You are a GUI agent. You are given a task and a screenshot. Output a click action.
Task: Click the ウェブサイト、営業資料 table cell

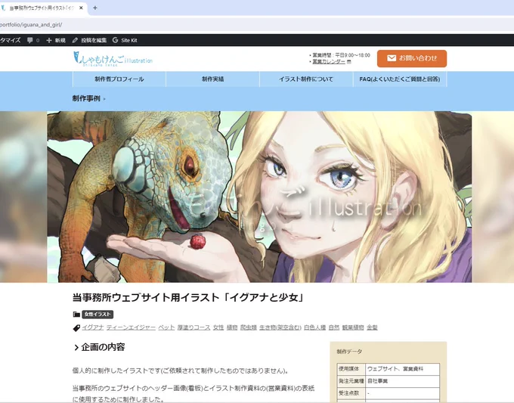point(402,369)
